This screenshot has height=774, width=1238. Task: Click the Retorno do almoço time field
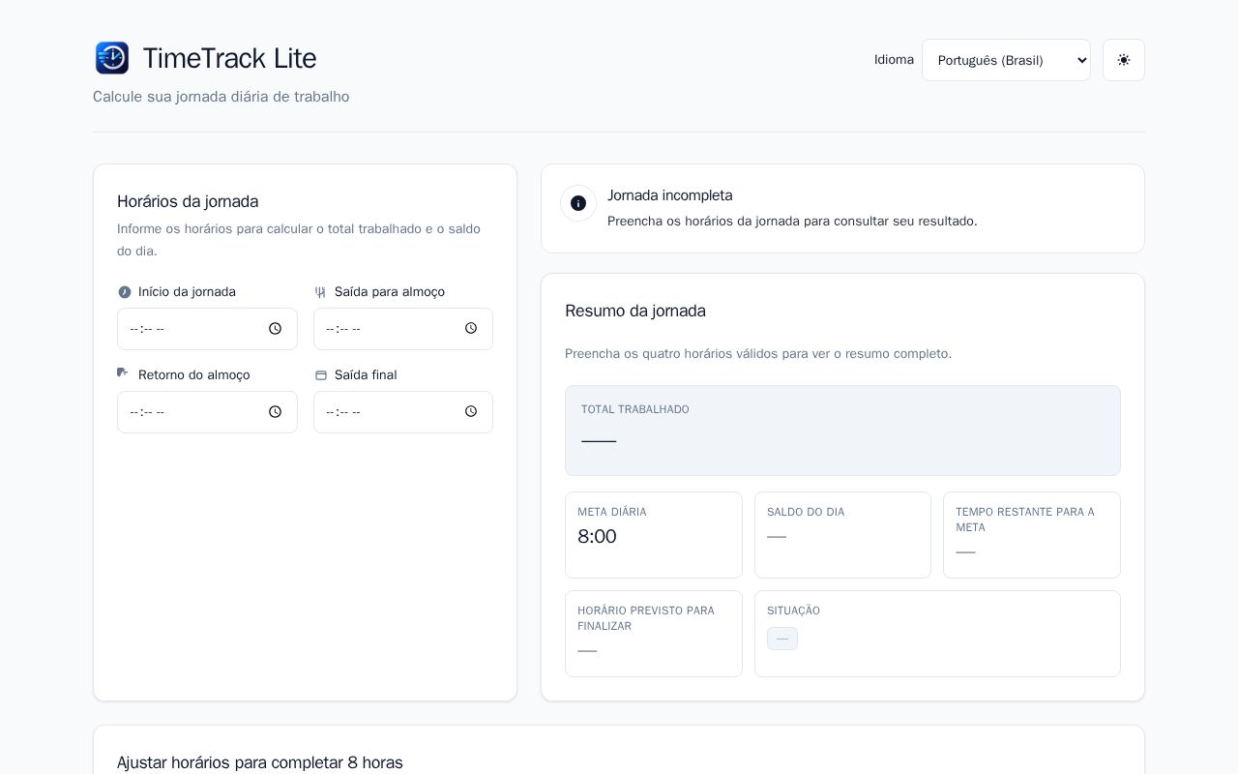[x=207, y=412]
